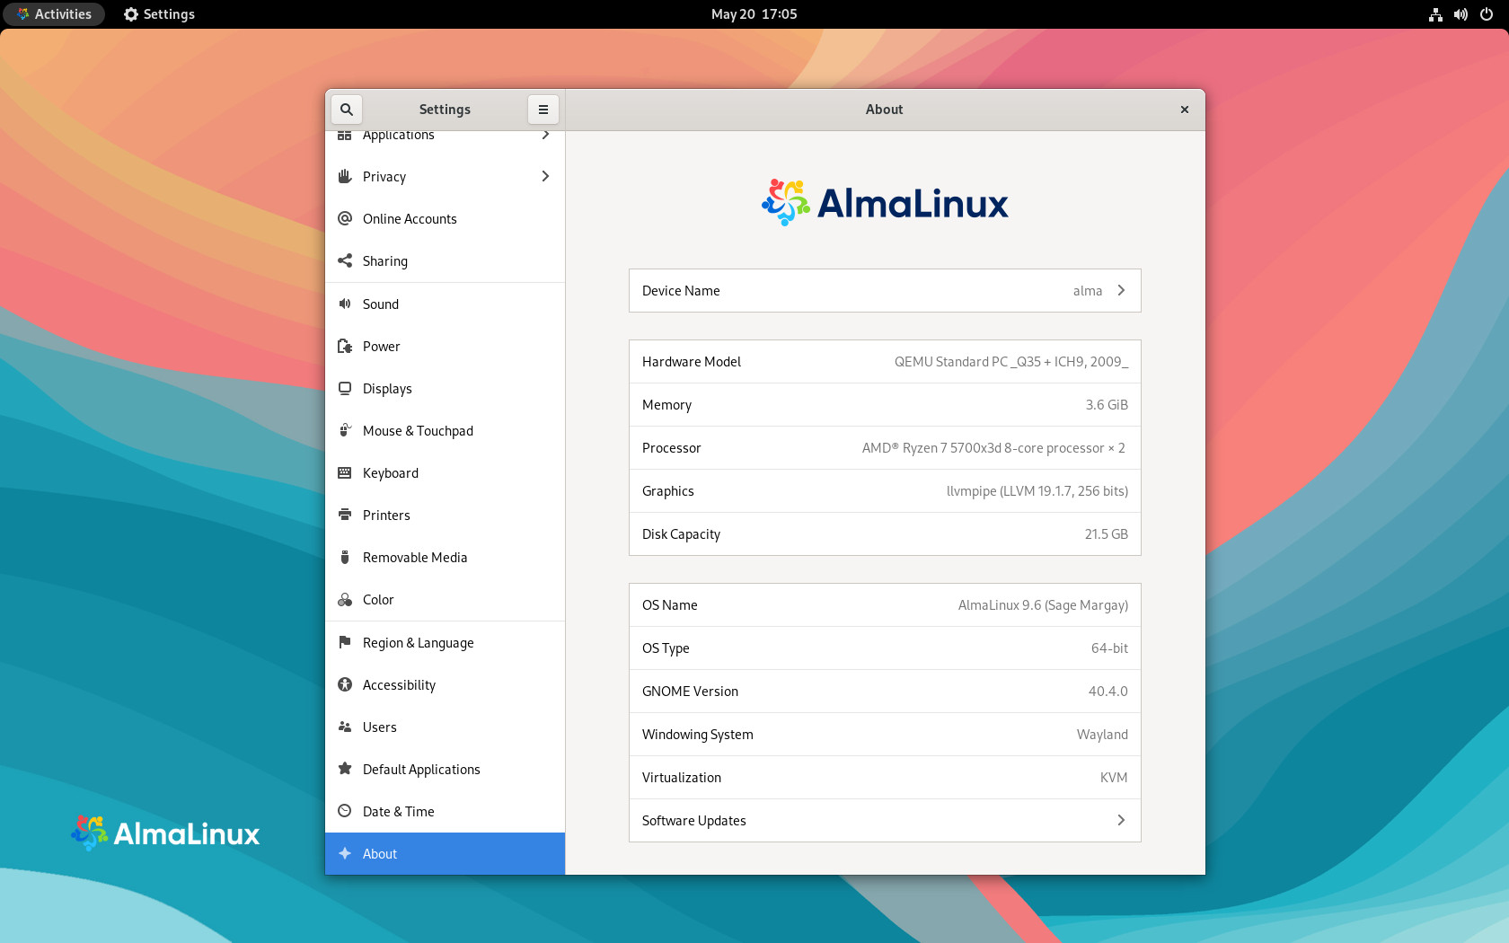Open Device Name chevron to rename
1509x943 pixels.
[1121, 290]
